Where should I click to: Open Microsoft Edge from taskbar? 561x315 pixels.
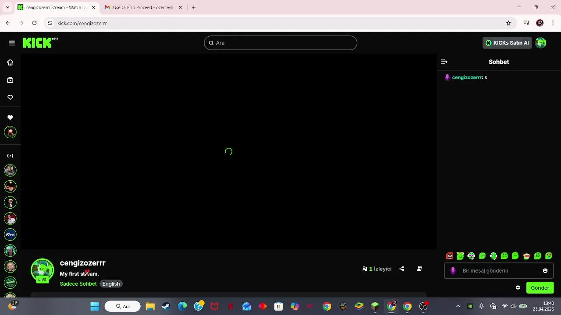pyautogui.click(x=182, y=306)
